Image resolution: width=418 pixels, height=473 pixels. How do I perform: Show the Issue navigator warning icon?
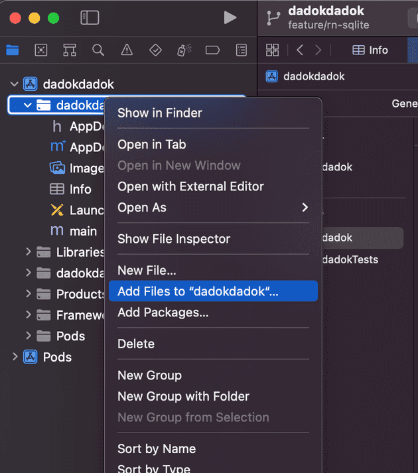tap(127, 50)
